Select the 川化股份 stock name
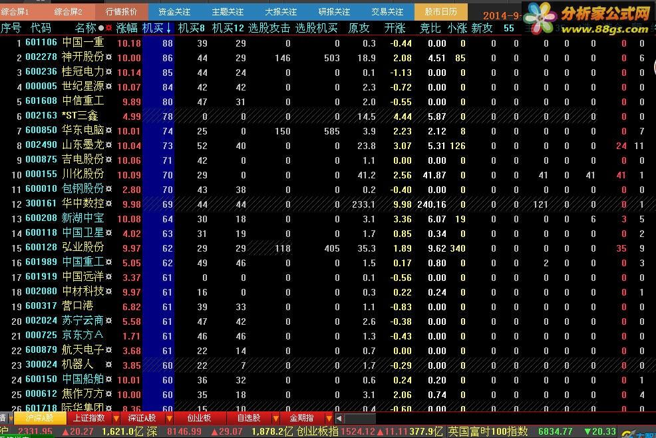656x438 pixels. (x=83, y=174)
